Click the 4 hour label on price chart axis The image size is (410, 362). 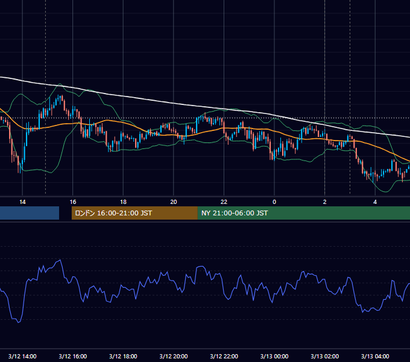375,202
